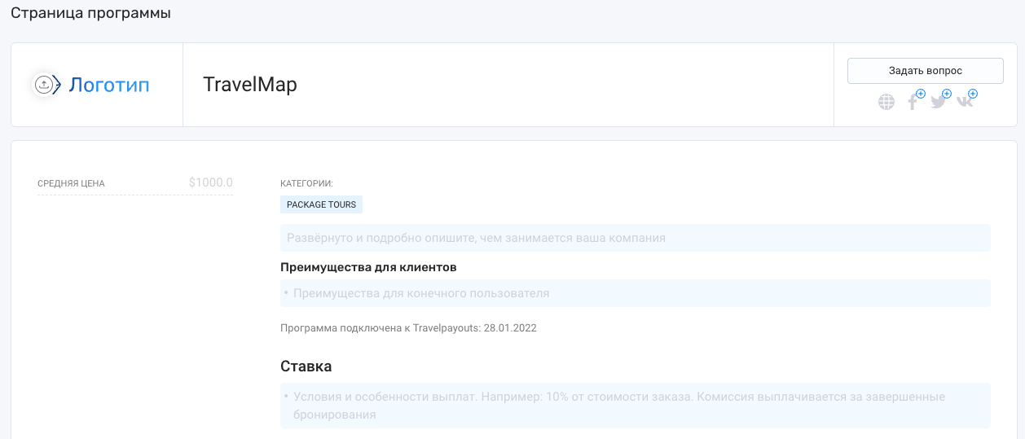Focus the customer advantages field
Viewport: 1025px width, 439px height.
pos(636,293)
